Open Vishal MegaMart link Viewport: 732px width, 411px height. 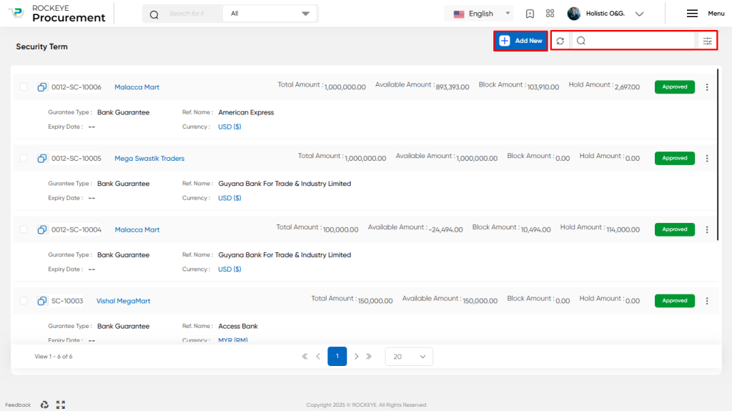click(123, 301)
